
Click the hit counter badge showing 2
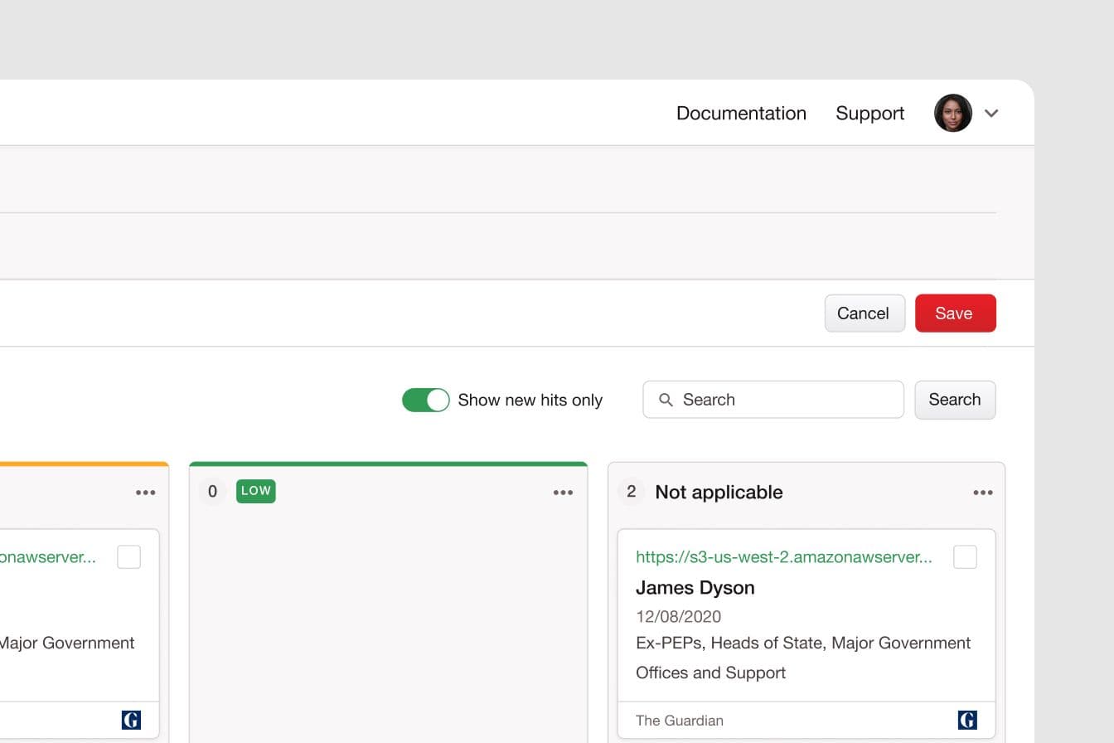631,492
